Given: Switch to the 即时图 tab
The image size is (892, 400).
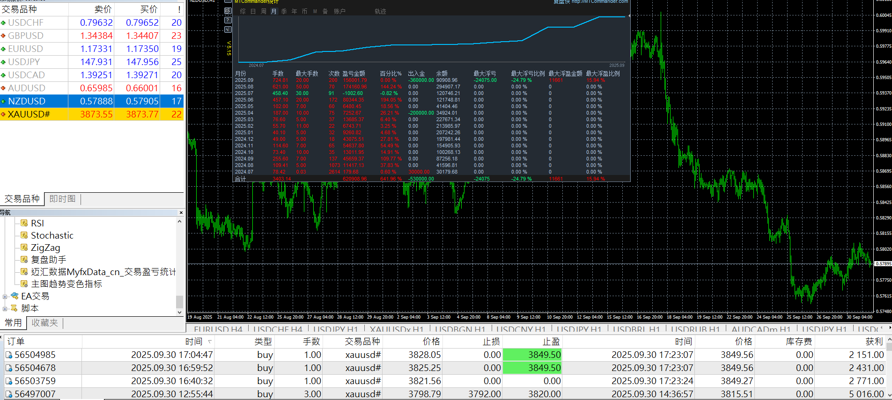Looking at the screenshot, I should (62, 199).
